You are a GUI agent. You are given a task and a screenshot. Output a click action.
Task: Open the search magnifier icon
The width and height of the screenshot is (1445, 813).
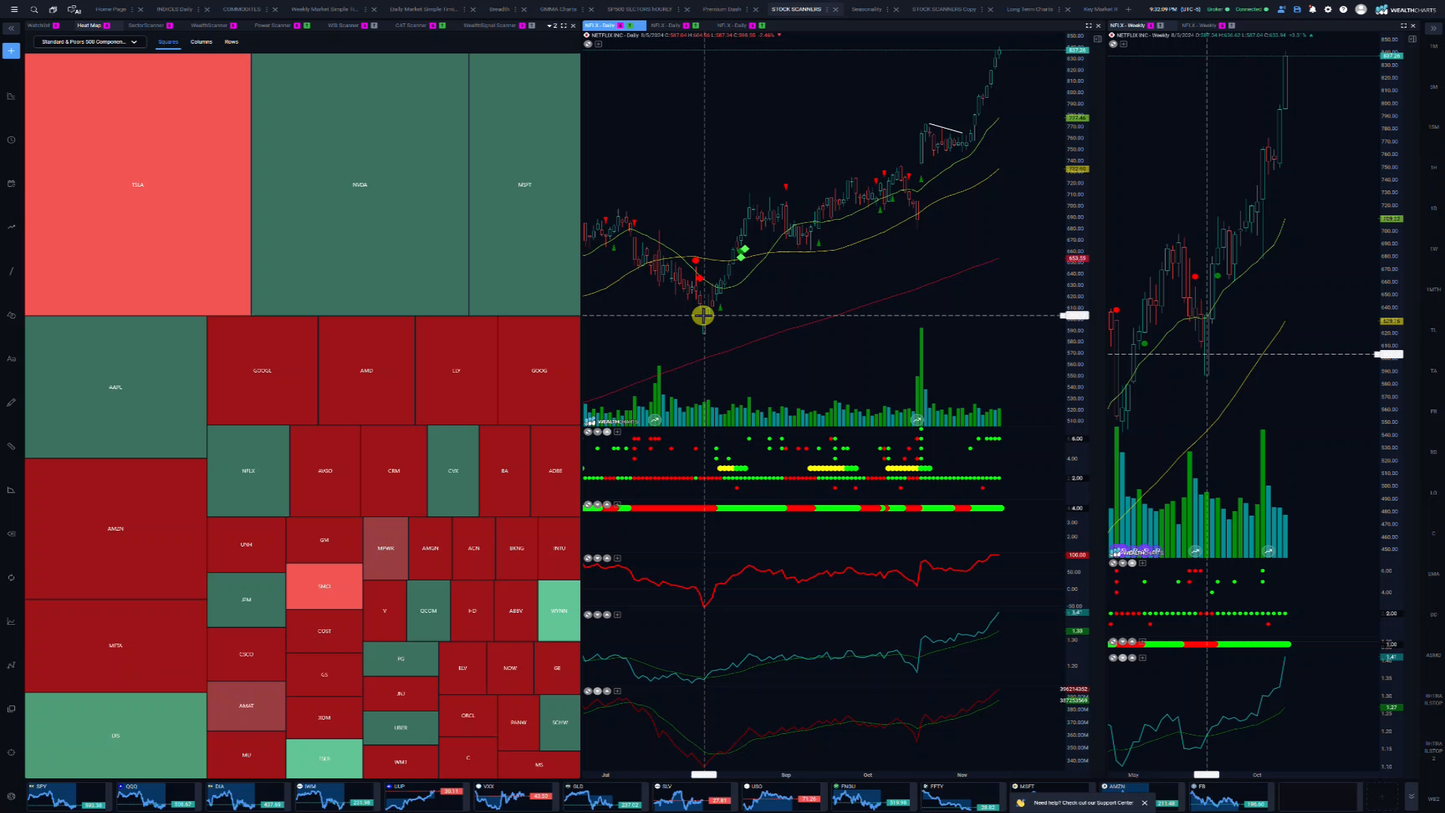[x=34, y=10]
